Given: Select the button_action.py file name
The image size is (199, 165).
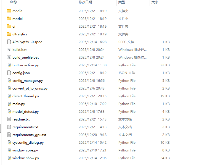Looking at the screenshot, I should [x=26, y=65].
